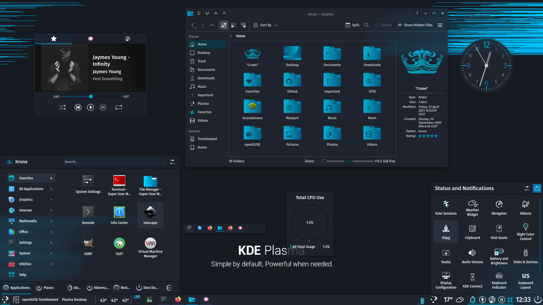Launch YaST from launcher favorites
543x305 pixels.
point(119,246)
